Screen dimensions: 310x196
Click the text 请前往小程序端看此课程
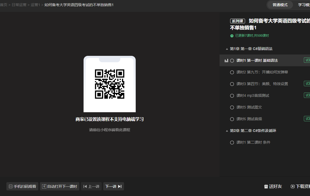[x=110, y=130]
